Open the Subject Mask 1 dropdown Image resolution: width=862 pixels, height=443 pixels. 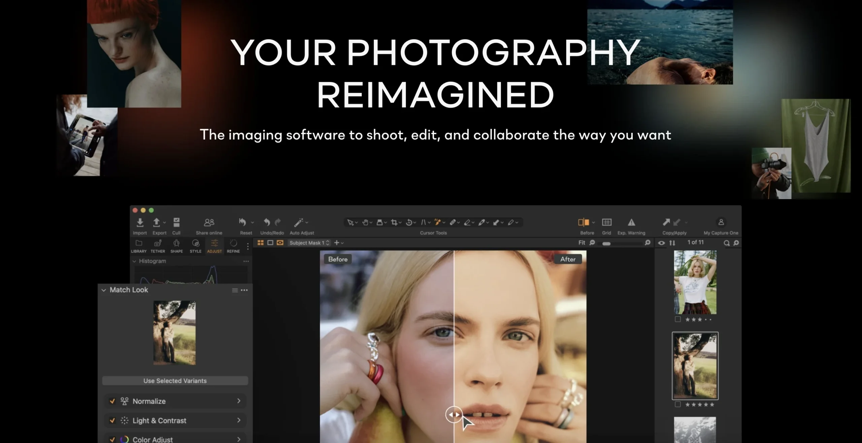pyautogui.click(x=309, y=243)
